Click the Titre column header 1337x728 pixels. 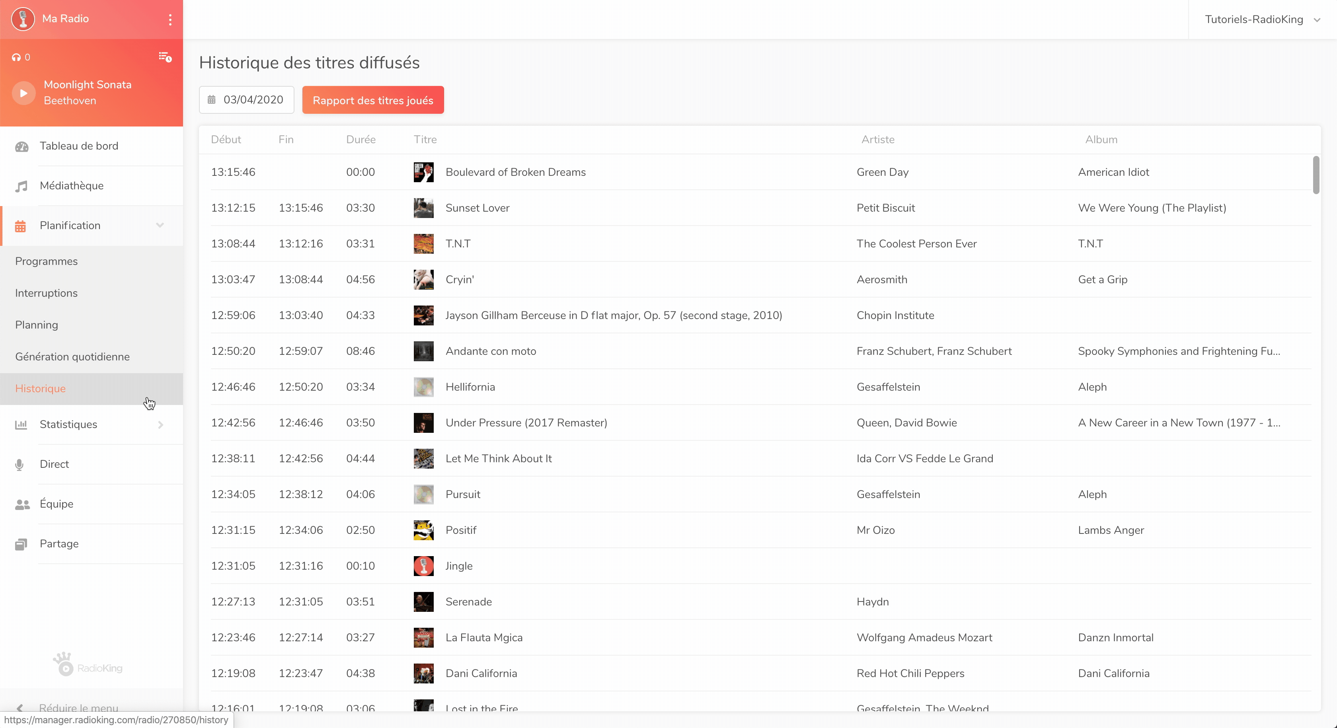pyautogui.click(x=425, y=140)
